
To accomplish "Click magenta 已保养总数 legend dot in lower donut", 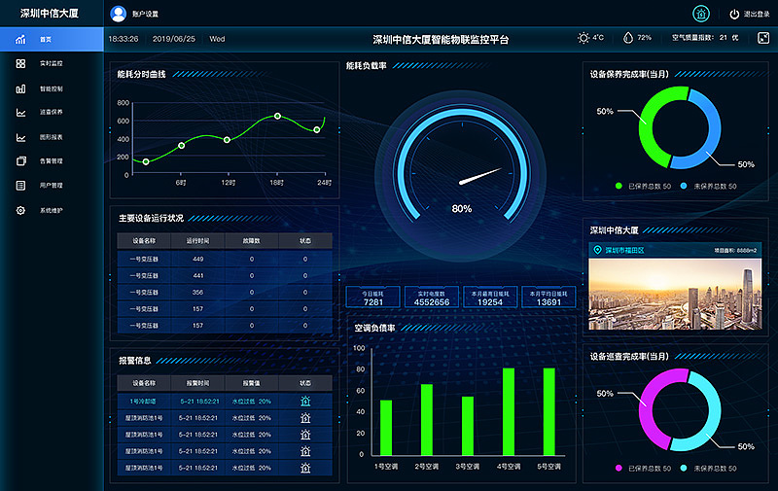I will [619, 469].
